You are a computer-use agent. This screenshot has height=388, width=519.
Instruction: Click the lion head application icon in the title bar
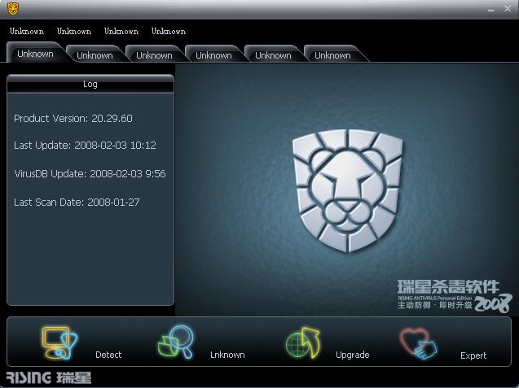coord(13,9)
